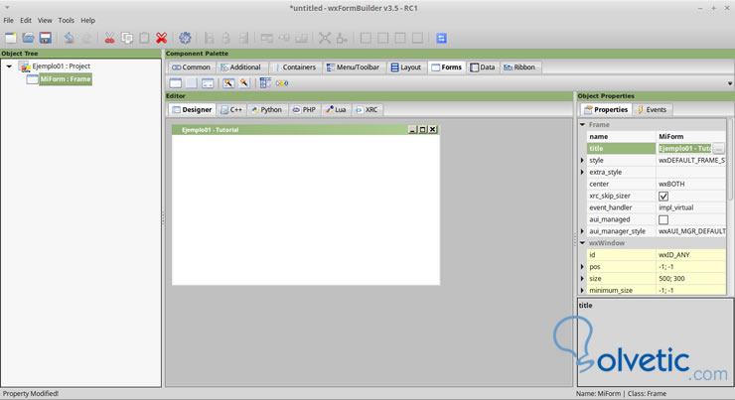Viewport: 735px width, 400px height.
Task: Open the Edit menu
Action: point(26,20)
